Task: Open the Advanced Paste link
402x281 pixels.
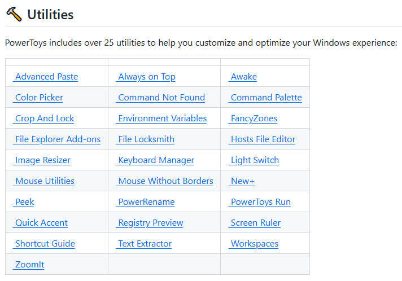Action: tap(45, 77)
